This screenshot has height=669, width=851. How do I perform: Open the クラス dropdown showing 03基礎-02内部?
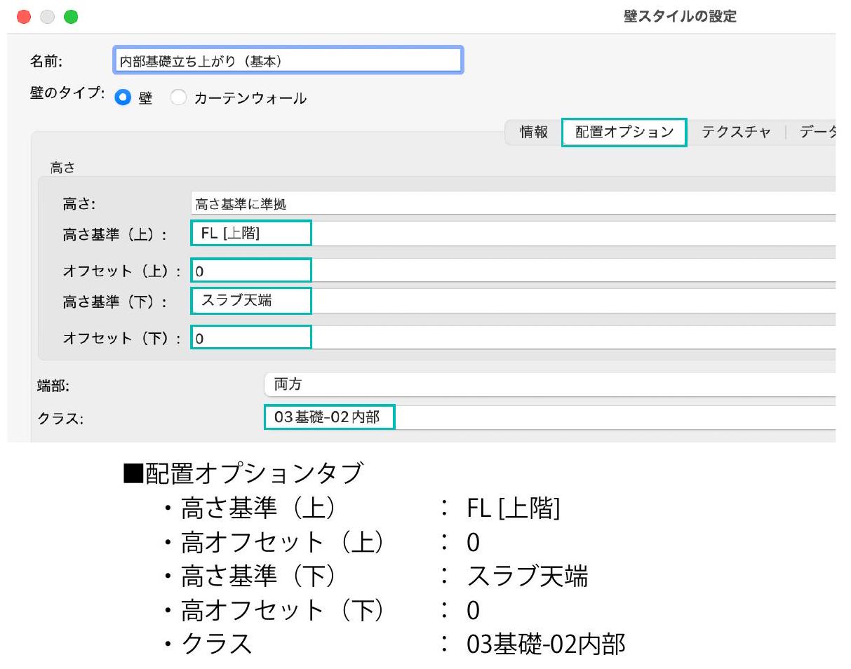click(x=550, y=418)
